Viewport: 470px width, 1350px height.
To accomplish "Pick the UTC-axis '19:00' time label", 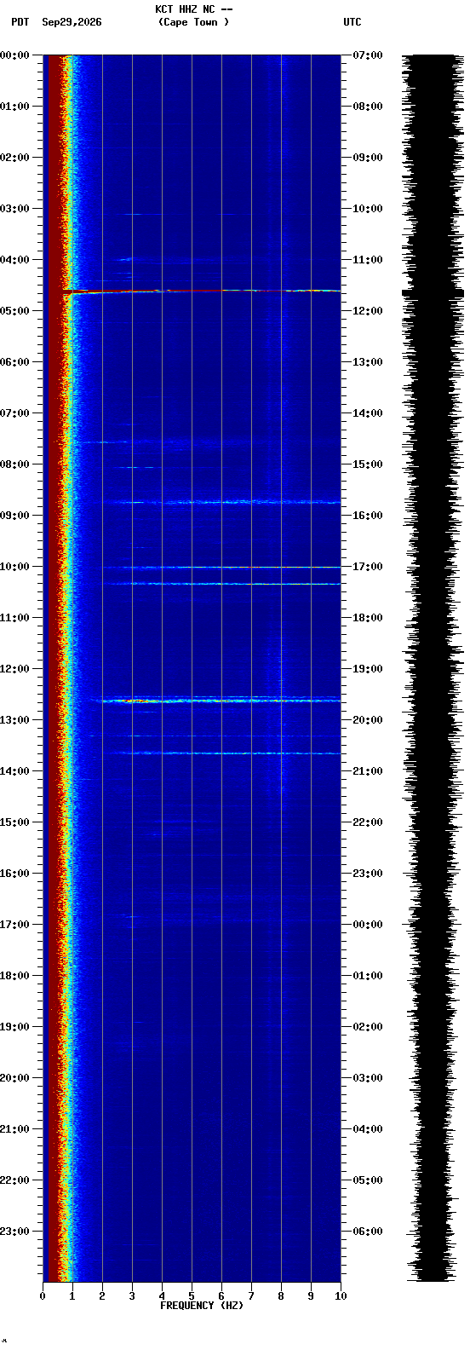I will point(368,669).
